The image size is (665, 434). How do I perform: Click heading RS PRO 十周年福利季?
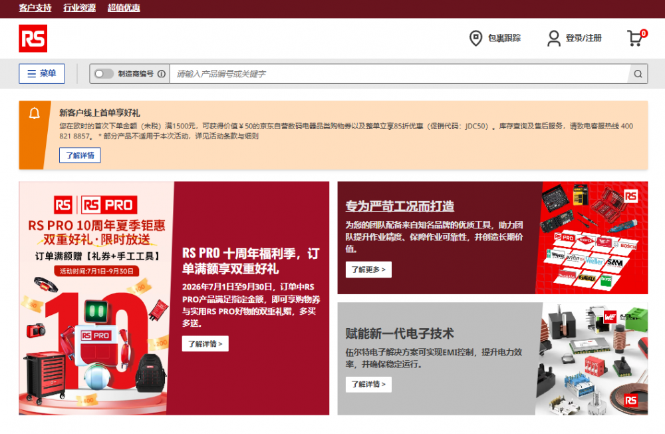[x=251, y=261]
